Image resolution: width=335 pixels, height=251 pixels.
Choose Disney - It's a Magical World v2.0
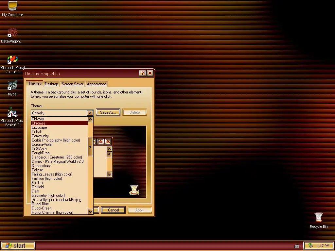coord(60,161)
